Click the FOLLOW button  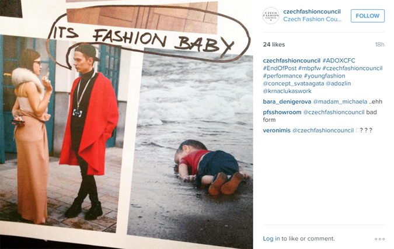coord(368,16)
